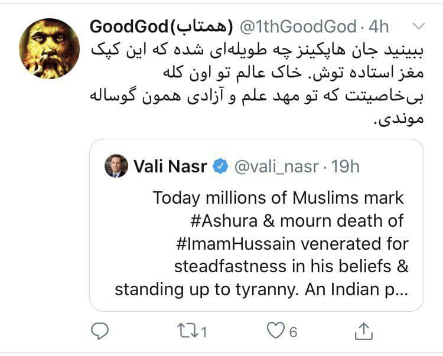
Task: Like the tweet with heart icon
Action: (x=275, y=331)
